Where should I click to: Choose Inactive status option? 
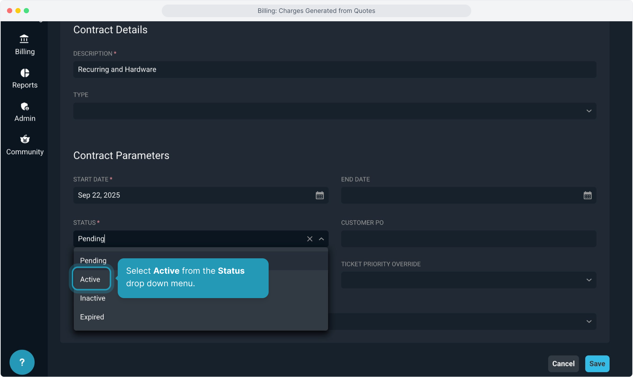tap(93, 298)
